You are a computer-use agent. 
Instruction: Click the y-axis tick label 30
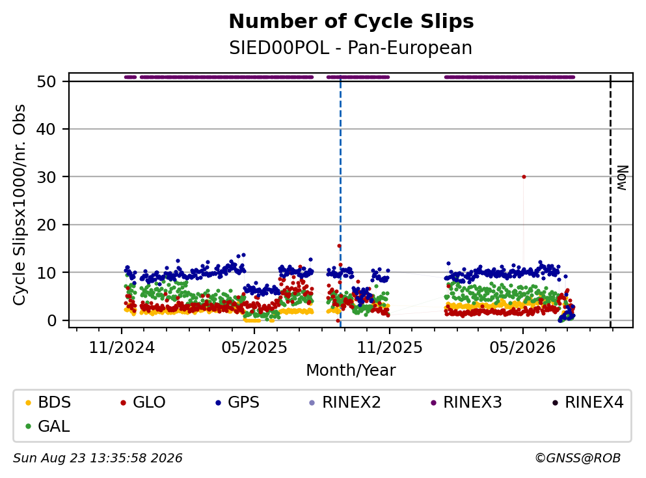coord(46,177)
